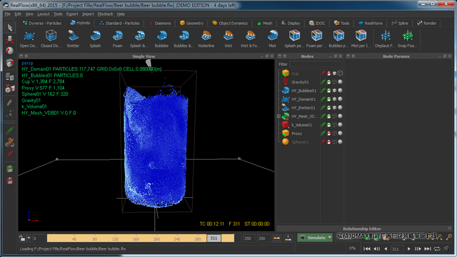
Task: Click the timeline lock icon
Action: point(22,238)
